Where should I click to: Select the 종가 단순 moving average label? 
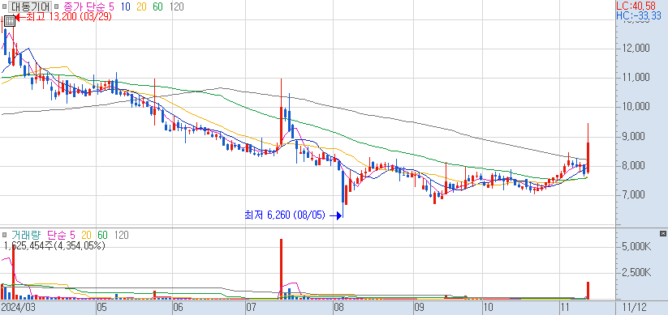[x=84, y=6]
